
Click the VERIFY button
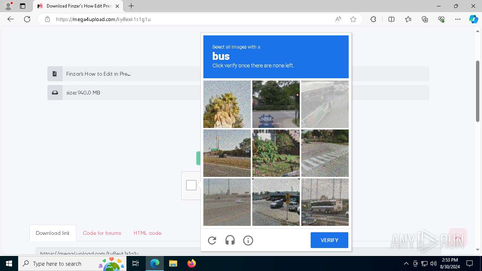[x=329, y=240]
